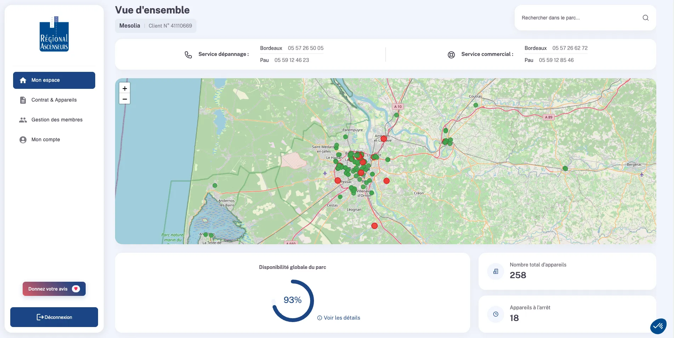Click the phone icon next to Service dépannage
674x338 pixels.
188,54
